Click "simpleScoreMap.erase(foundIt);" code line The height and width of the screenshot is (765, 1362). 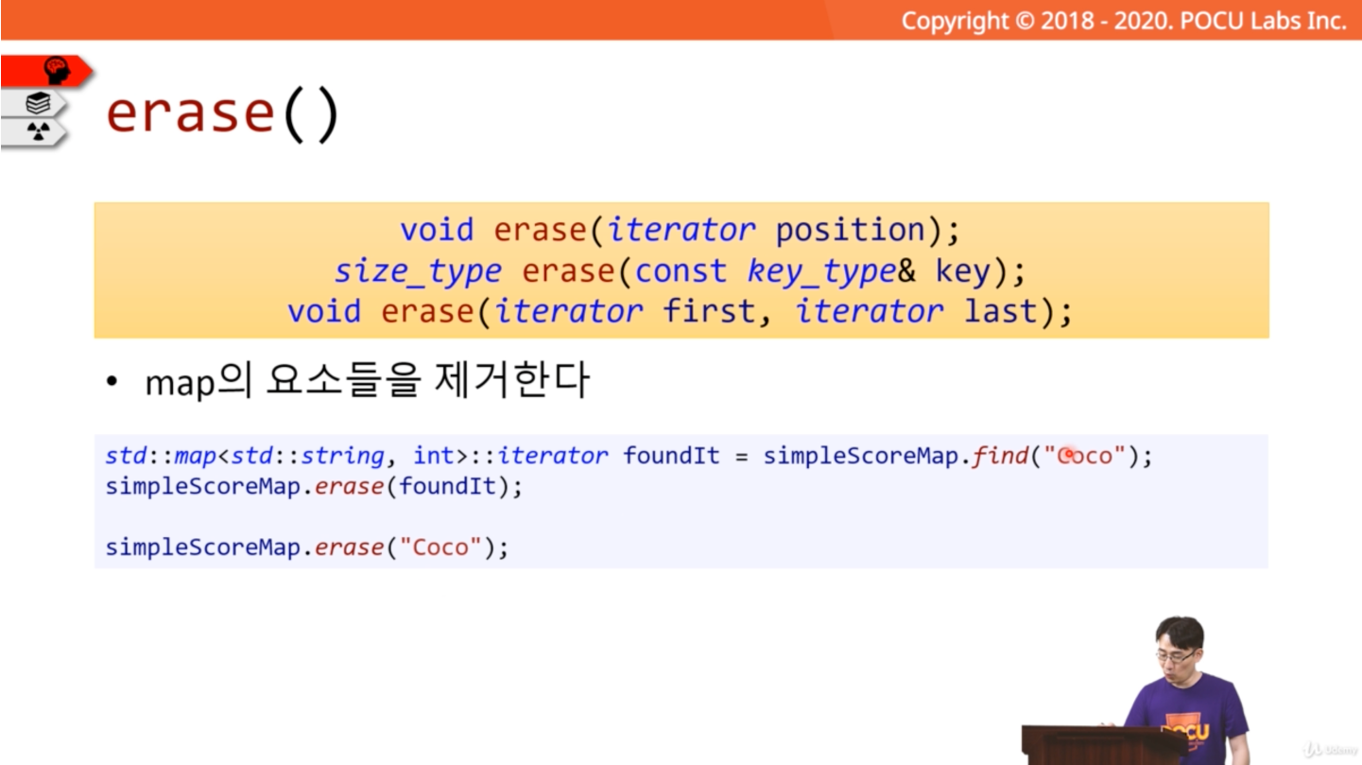(x=314, y=487)
